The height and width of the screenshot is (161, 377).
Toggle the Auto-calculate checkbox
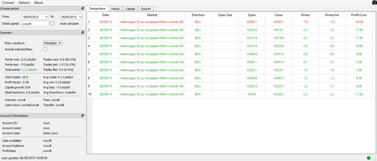[x=52, y=24]
